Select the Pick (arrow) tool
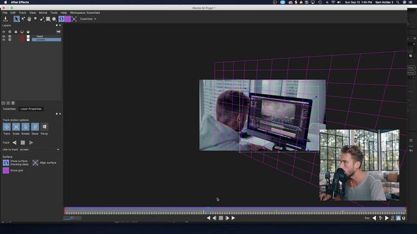The image size is (417, 234). point(16,19)
